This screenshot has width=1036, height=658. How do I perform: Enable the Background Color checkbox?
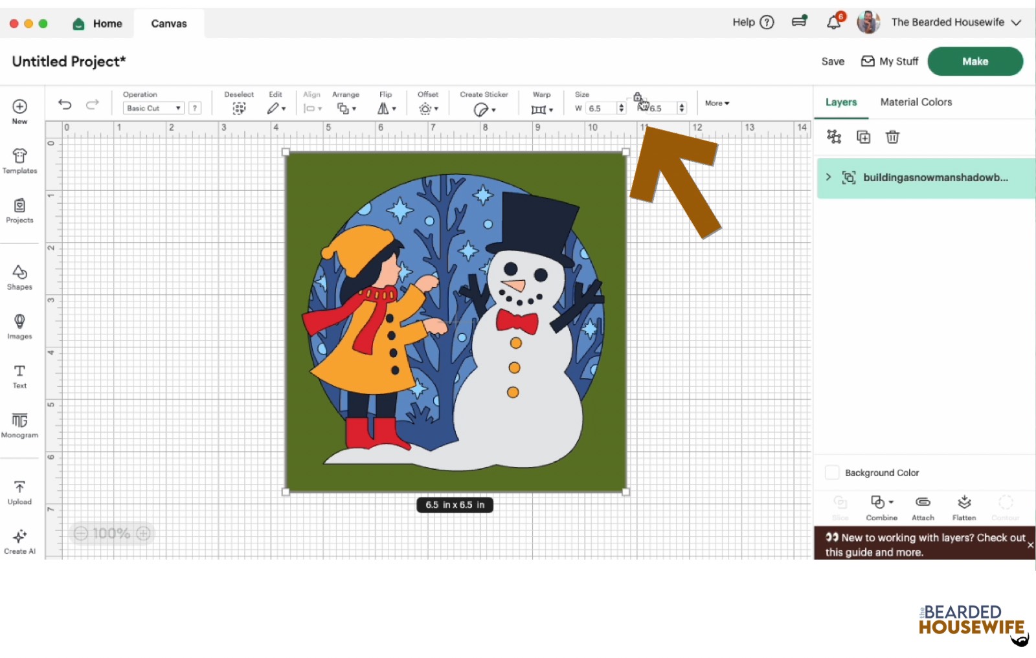pyautogui.click(x=831, y=472)
